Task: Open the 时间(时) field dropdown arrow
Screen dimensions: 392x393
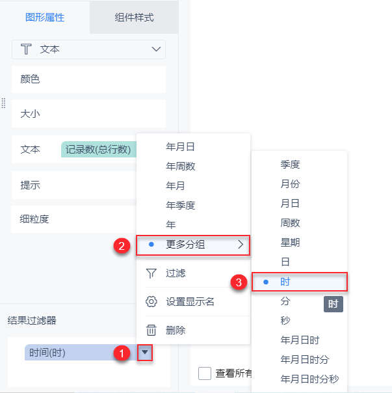Action: pyautogui.click(x=146, y=353)
